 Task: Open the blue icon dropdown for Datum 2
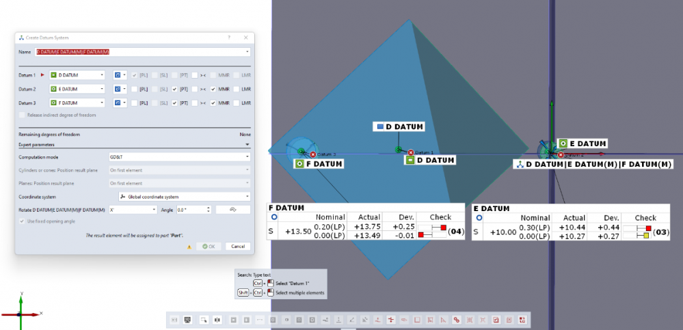click(120, 90)
